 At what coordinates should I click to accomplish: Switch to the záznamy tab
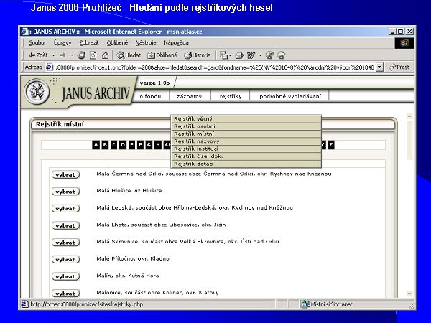190,96
